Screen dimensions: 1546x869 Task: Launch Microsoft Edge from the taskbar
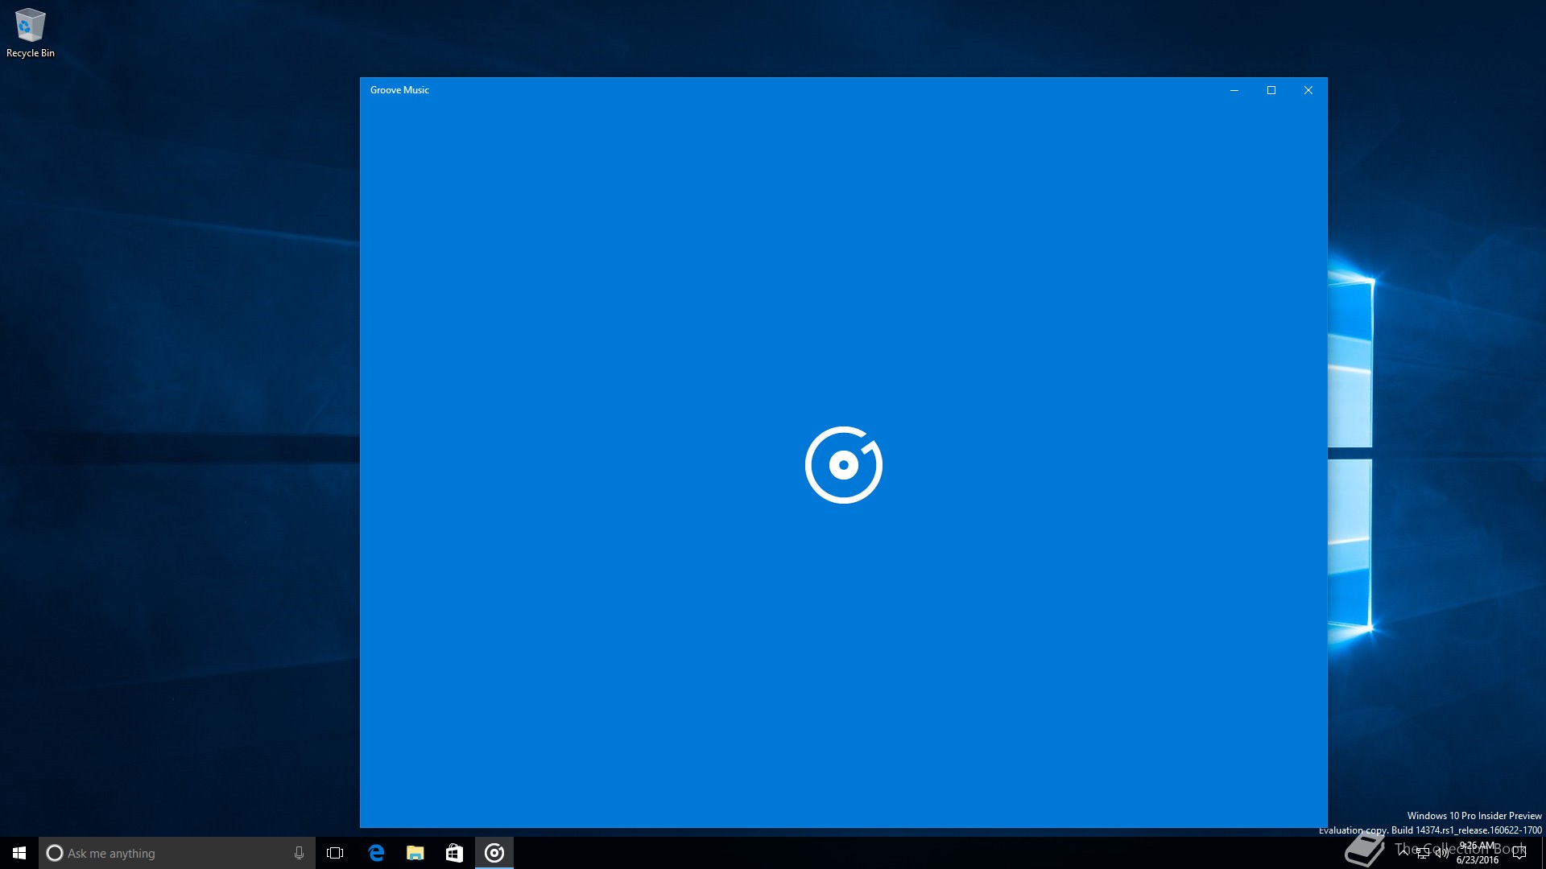click(376, 853)
